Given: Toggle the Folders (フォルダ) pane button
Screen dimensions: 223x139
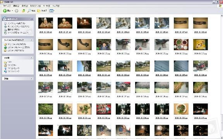Looking at the screenshot, I should 42,11.
